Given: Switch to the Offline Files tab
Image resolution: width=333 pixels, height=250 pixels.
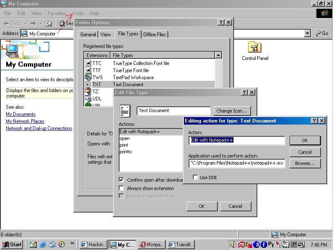Looking at the screenshot, I should (154, 35).
